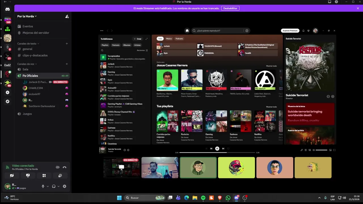
Task: Go back with Discord back arrow
Action: click(x=5, y=2)
